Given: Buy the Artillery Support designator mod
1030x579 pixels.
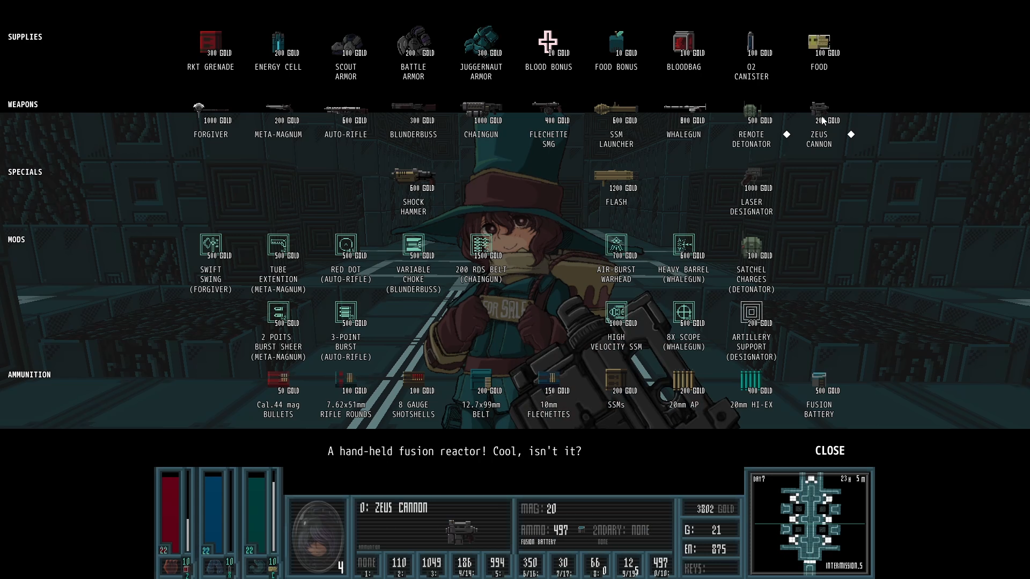Looking at the screenshot, I should pyautogui.click(x=751, y=312).
